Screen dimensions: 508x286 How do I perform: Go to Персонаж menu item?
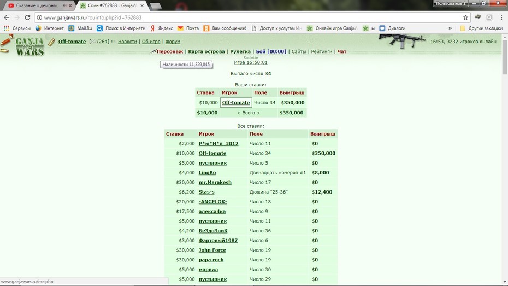(x=170, y=51)
